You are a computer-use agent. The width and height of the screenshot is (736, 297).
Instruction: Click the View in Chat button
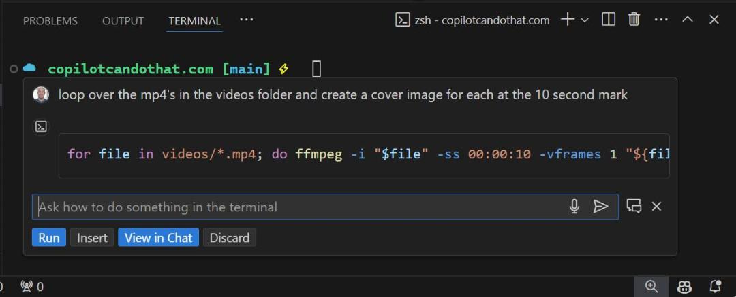click(x=159, y=237)
